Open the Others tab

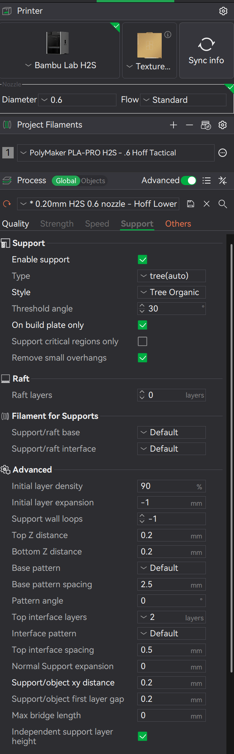(178, 224)
